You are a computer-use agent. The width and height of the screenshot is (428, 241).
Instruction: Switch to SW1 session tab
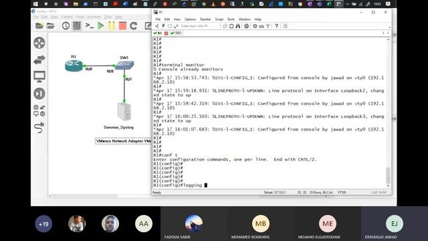tap(176, 33)
